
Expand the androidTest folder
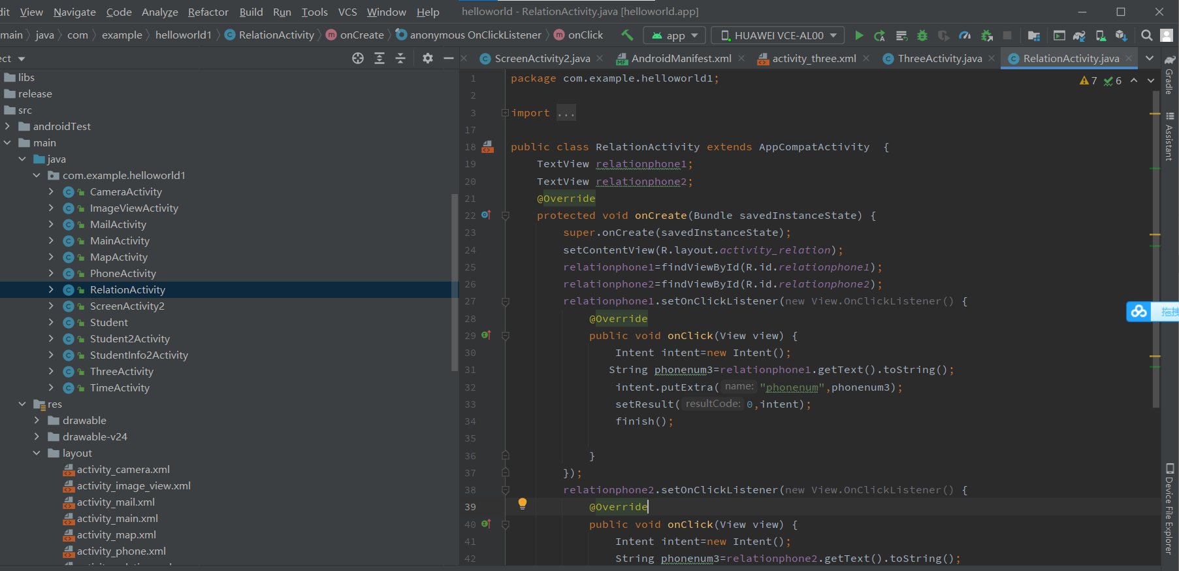click(7, 126)
